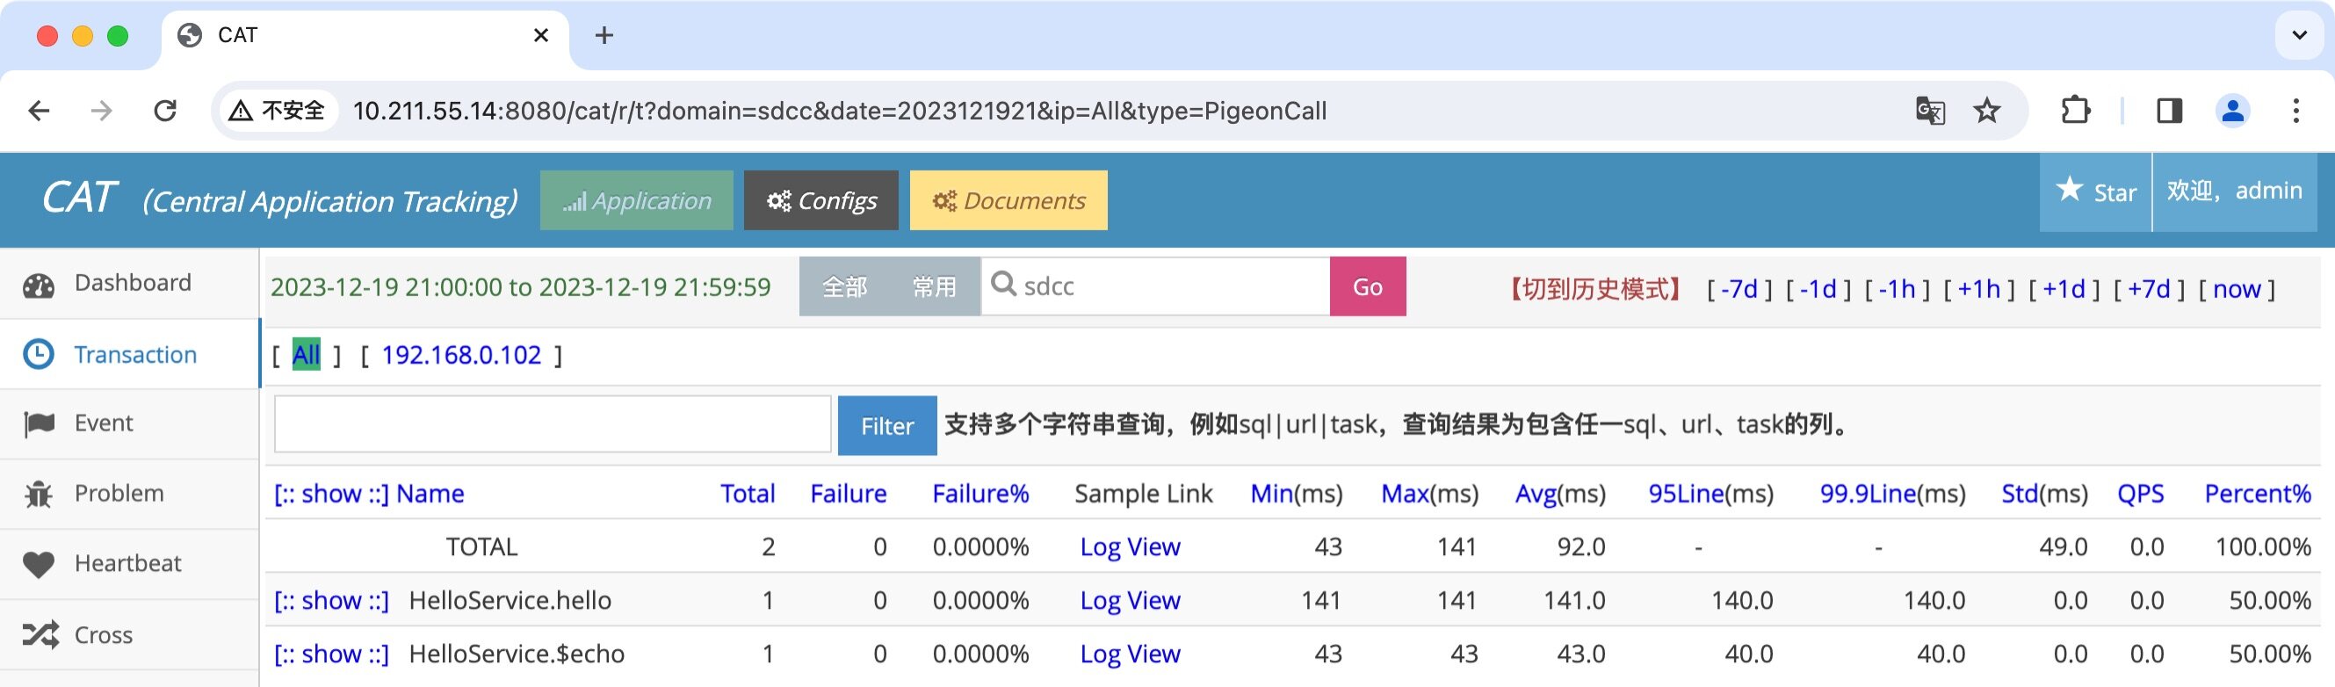The width and height of the screenshot is (2335, 687).
Task: Click the Google Translate icon
Action: tap(1930, 111)
